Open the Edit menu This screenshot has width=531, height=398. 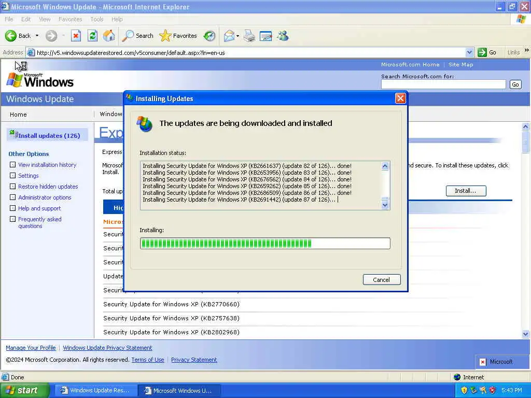26,19
